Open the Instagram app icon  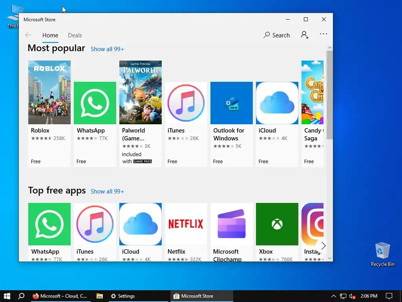[x=312, y=224]
